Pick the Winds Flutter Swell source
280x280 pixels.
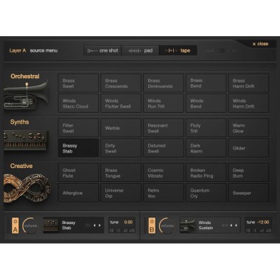pyautogui.click(x=121, y=103)
